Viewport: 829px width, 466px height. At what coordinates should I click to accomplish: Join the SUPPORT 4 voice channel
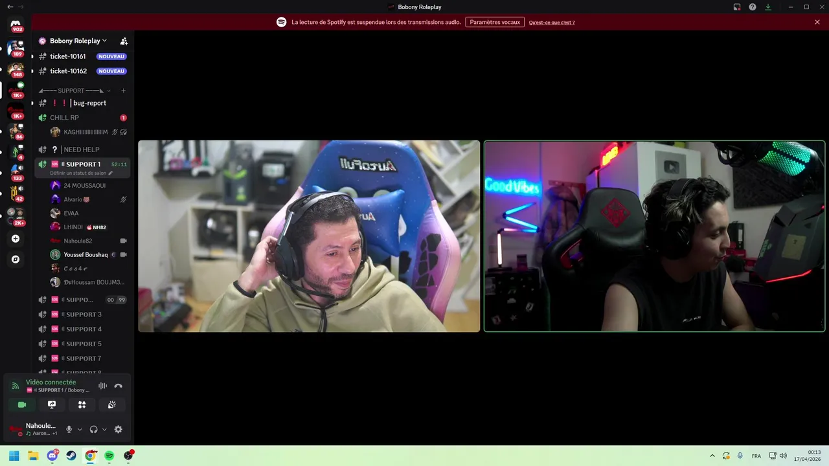click(x=82, y=329)
